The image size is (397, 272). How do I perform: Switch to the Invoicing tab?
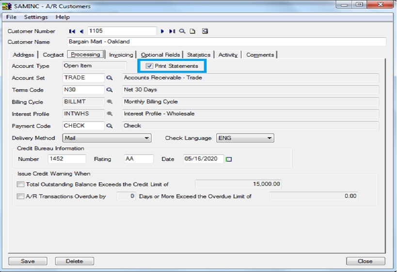(121, 55)
